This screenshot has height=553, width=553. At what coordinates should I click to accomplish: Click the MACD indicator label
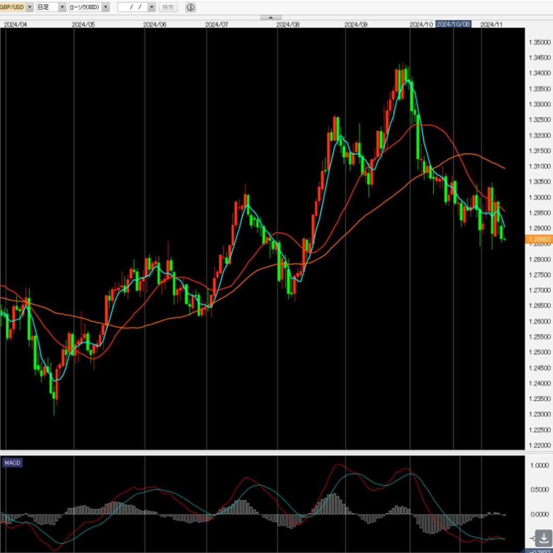[12, 463]
